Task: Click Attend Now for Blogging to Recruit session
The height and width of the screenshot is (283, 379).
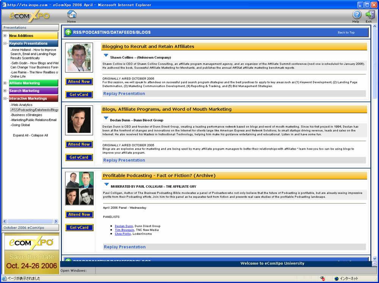Action: 79,81
